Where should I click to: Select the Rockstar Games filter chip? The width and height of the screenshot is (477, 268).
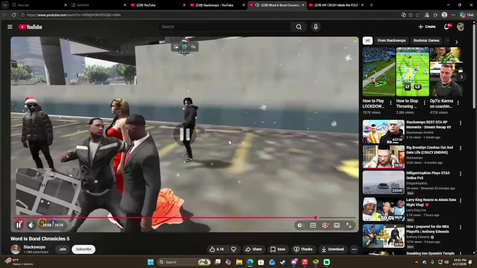[426, 41]
